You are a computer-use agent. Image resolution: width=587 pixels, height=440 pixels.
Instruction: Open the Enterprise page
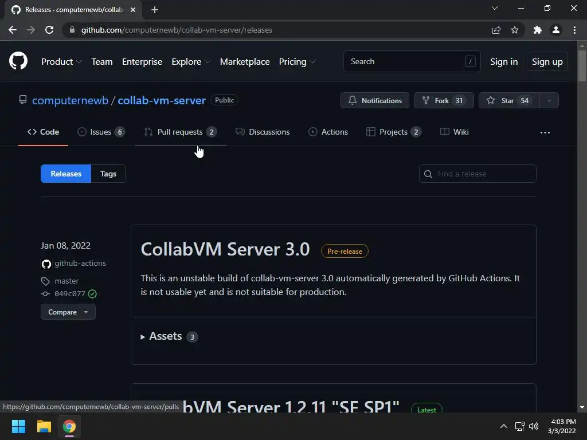pos(142,62)
